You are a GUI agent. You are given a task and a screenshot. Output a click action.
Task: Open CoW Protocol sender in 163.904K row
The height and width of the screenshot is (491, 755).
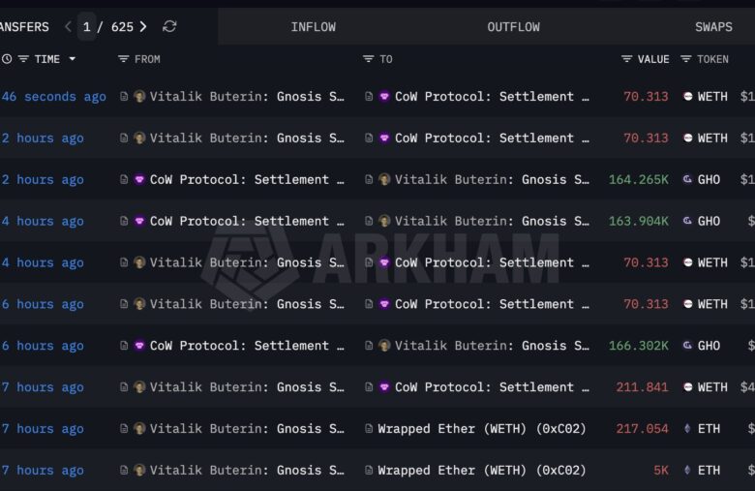[239, 222]
